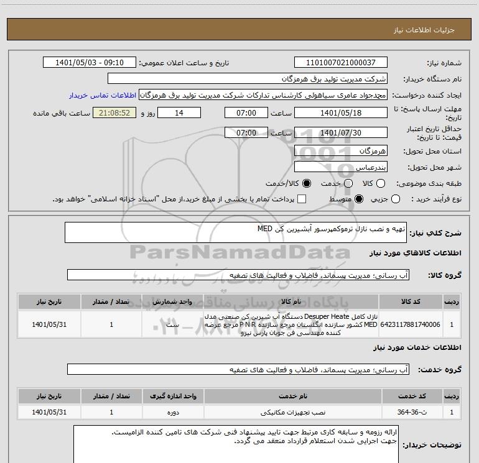
Task: Select the کالا radio button
Action: (x=381, y=183)
